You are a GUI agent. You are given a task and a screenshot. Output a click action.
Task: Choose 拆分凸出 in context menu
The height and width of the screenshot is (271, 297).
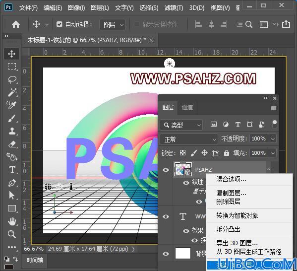click(228, 229)
